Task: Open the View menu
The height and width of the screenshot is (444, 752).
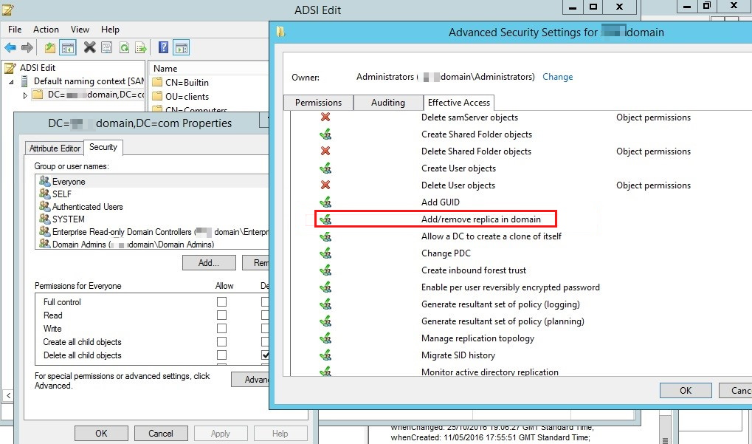Action: tap(80, 30)
